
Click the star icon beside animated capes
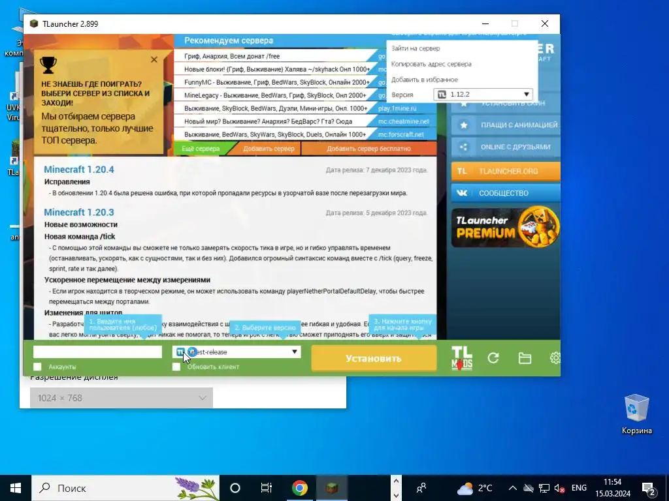(x=464, y=125)
